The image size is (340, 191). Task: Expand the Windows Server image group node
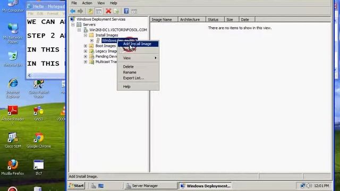(x=92, y=40)
